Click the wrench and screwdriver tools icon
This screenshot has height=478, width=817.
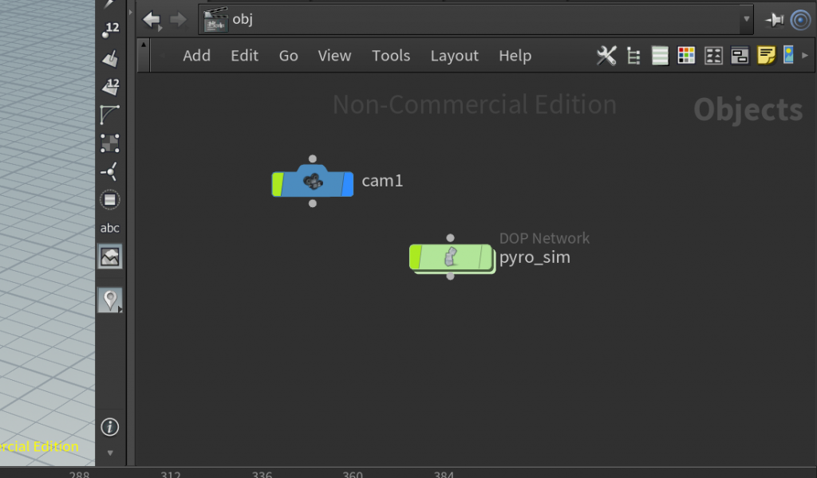click(606, 55)
